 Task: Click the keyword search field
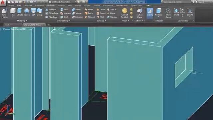pyautogui.click(x=177, y=2)
